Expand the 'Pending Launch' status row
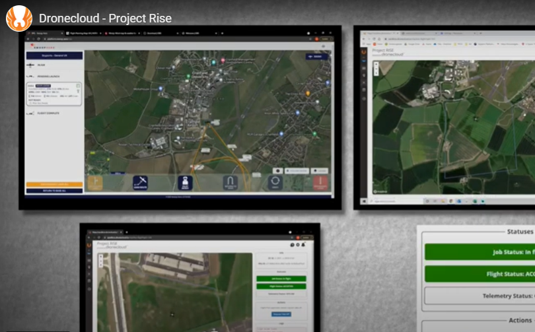The height and width of the screenshot is (332, 535). [54, 77]
